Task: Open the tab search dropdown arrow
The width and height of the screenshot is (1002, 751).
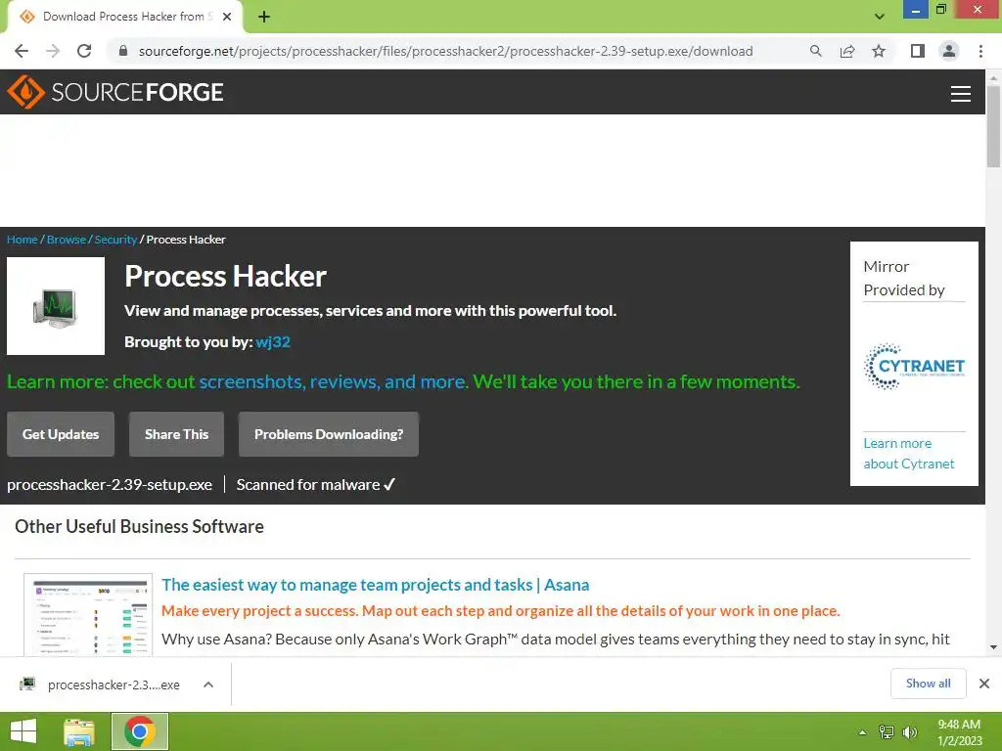Action: (880, 17)
